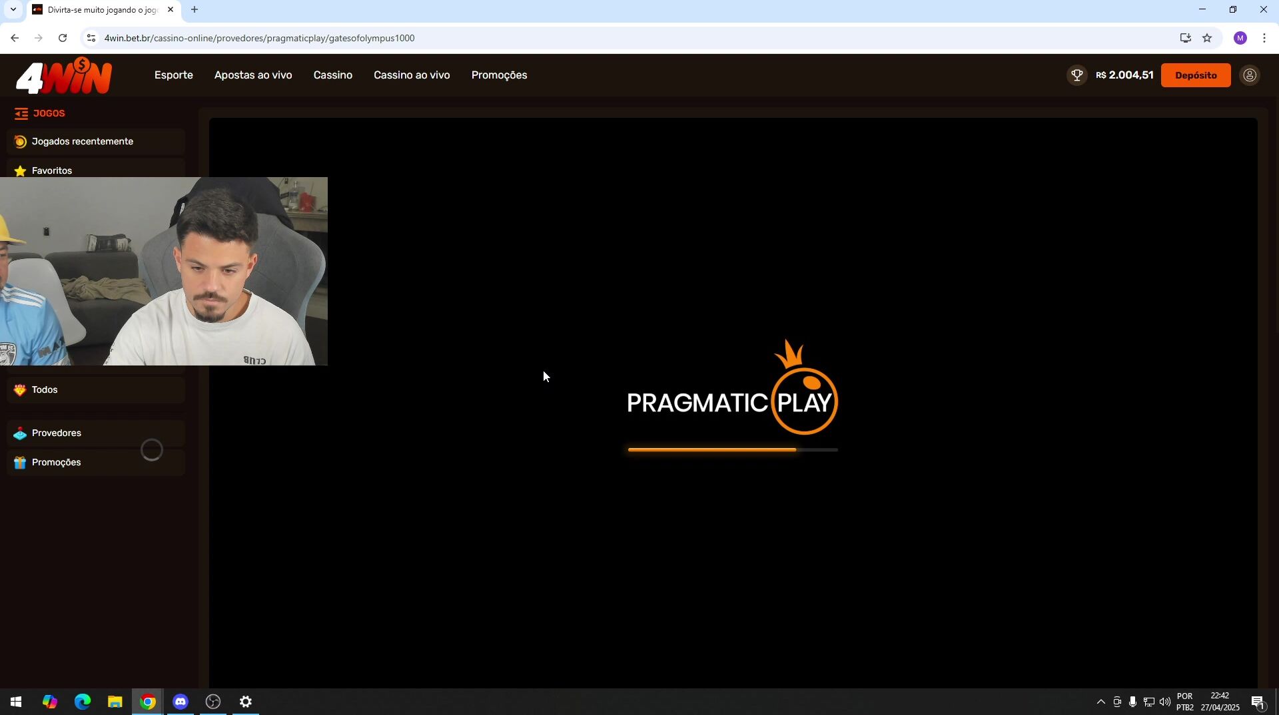Click the Meet Now camera tray icon
1279x715 pixels.
pos(1117,702)
